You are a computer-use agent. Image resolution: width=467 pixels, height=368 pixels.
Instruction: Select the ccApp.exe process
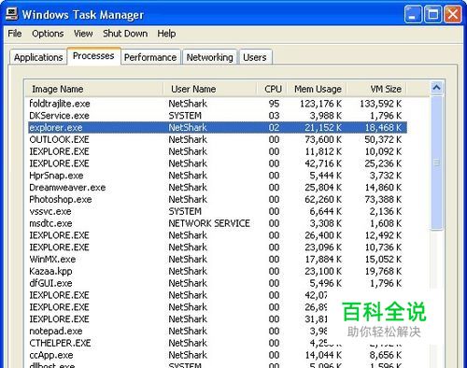pyautogui.click(x=218, y=355)
